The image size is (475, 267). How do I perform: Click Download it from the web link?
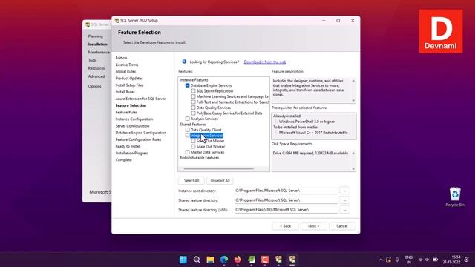click(265, 62)
